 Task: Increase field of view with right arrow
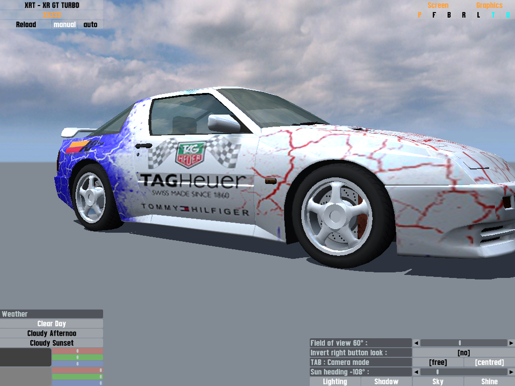coord(511,343)
